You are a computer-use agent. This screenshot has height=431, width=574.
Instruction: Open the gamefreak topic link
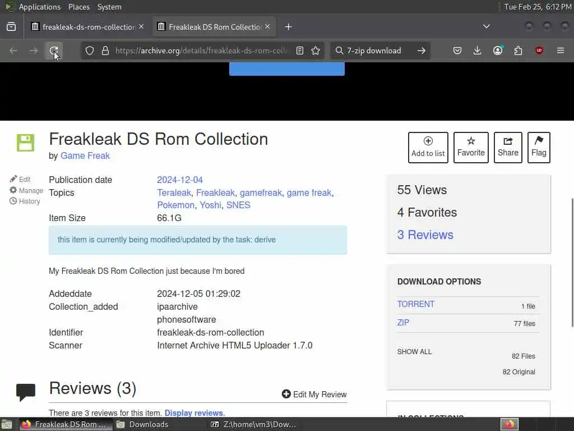[261, 193]
